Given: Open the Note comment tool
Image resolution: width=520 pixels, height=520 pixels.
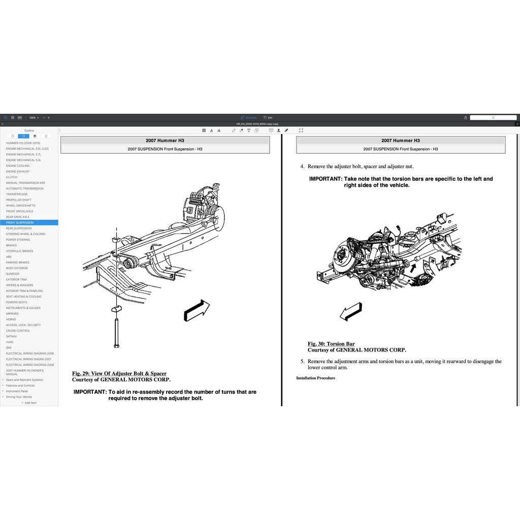Looking at the screenshot, I should pos(272,130).
